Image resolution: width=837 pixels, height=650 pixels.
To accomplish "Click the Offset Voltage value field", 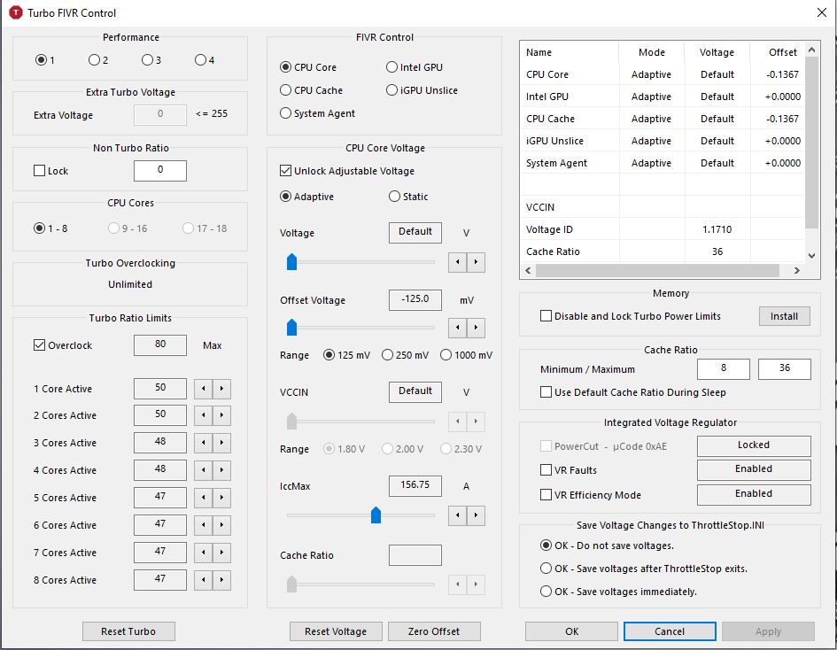I will [x=415, y=300].
